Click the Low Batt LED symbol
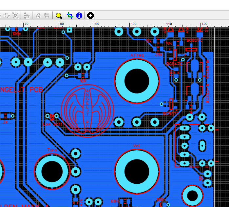 (x=51, y=116)
